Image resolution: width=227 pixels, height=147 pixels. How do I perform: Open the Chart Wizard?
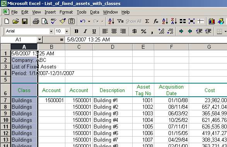click(x=212, y=21)
